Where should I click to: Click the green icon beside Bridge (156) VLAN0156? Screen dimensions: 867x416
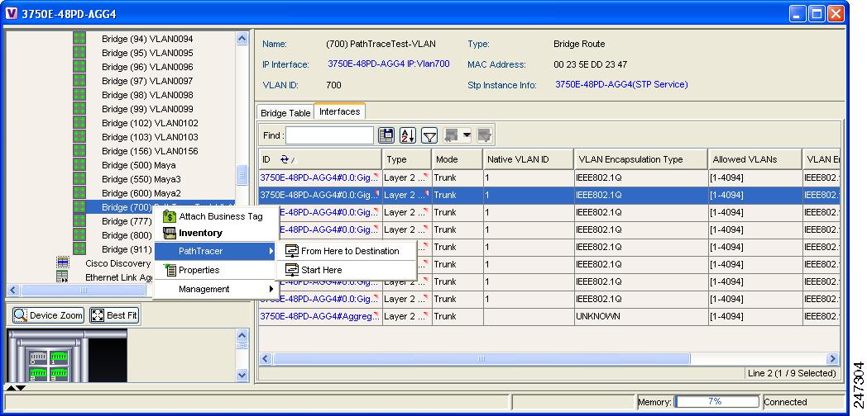pos(79,150)
